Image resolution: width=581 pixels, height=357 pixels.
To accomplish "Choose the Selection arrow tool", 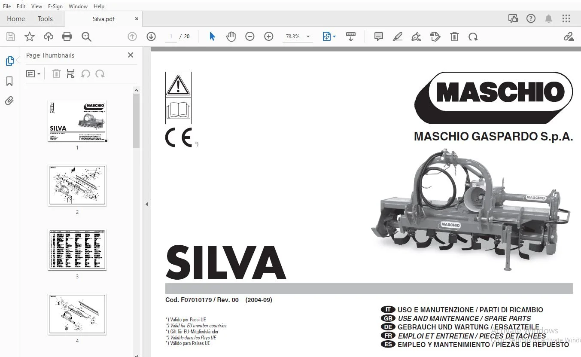I will pyautogui.click(x=212, y=37).
